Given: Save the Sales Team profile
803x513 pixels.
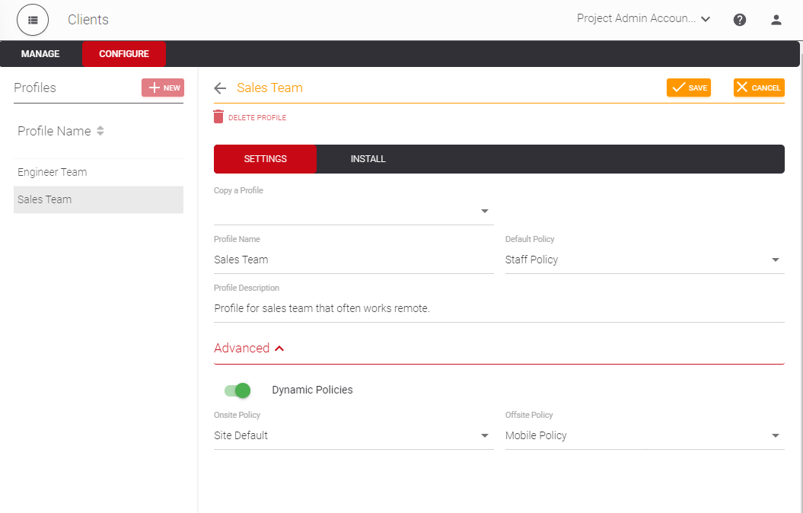Looking at the screenshot, I should (688, 88).
